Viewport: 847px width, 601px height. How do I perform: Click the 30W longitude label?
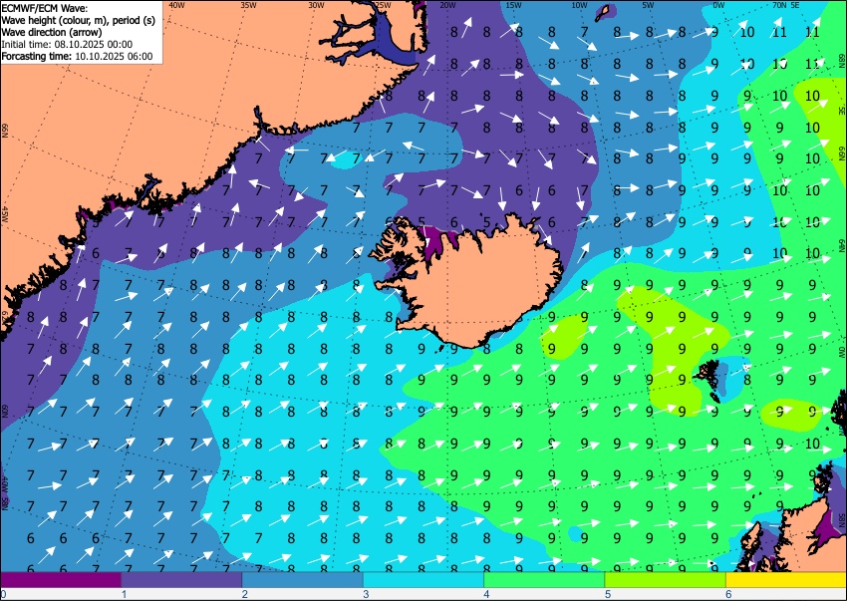(x=316, y=5)
